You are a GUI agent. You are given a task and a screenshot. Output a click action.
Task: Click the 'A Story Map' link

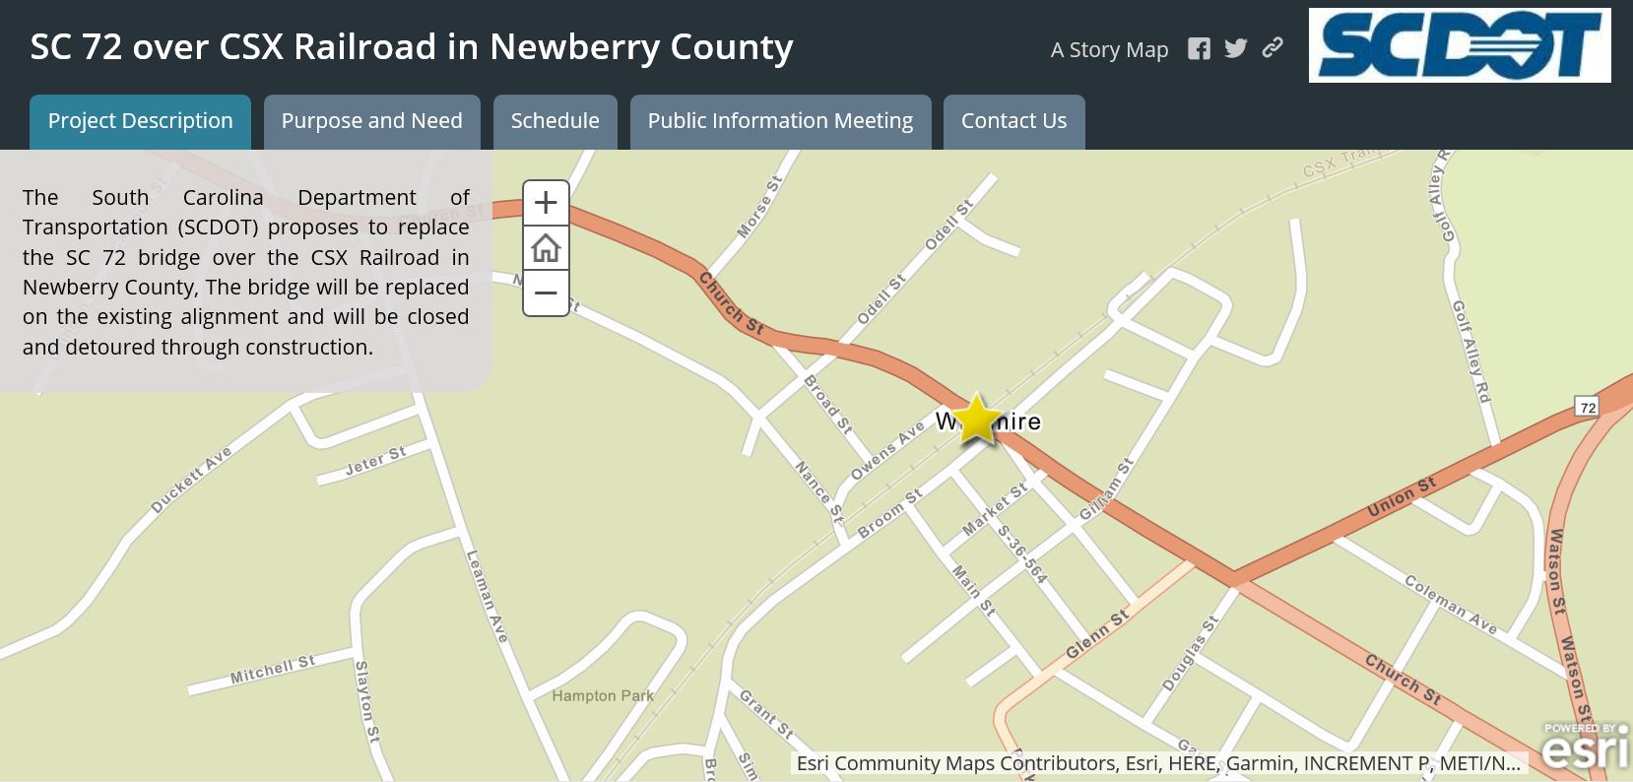click(1109, 49)
